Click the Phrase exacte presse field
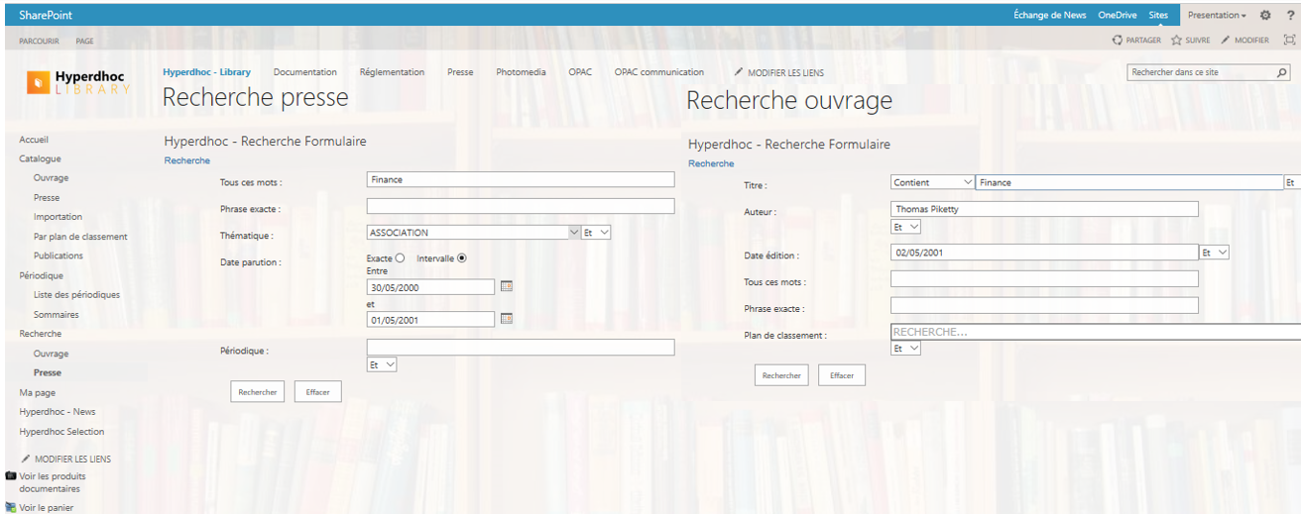The height and width of the screenshot is (514, 1301). click(x=521, y=206)
